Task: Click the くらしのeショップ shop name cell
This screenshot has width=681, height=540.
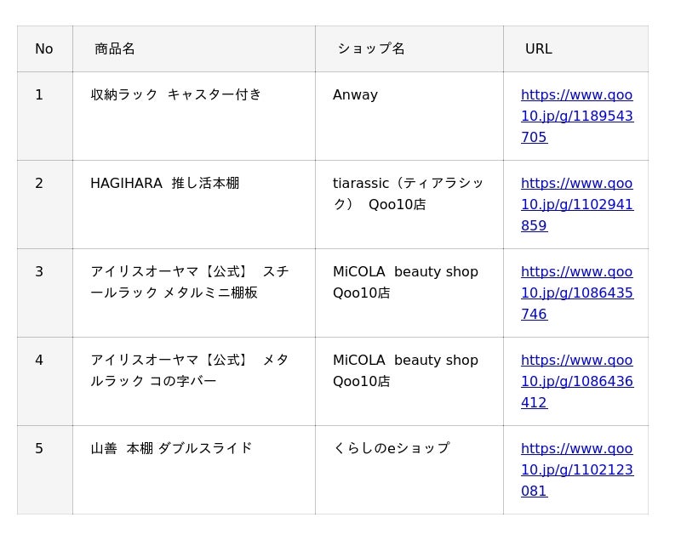Action: (409, 470)
